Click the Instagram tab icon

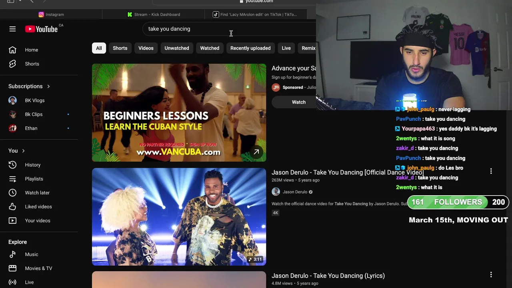[41, 14]
